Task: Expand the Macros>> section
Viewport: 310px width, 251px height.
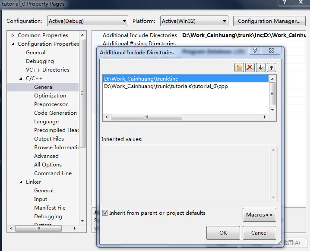Action: point(259,215)
